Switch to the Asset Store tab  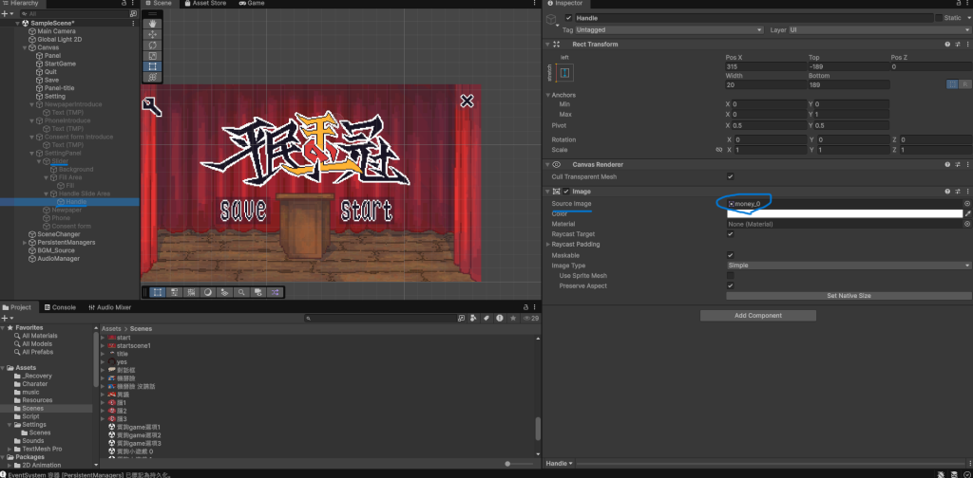(x=205, y=3)
